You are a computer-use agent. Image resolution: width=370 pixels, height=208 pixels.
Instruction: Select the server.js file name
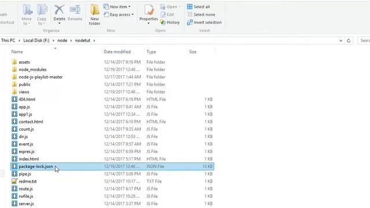(26, 204)
